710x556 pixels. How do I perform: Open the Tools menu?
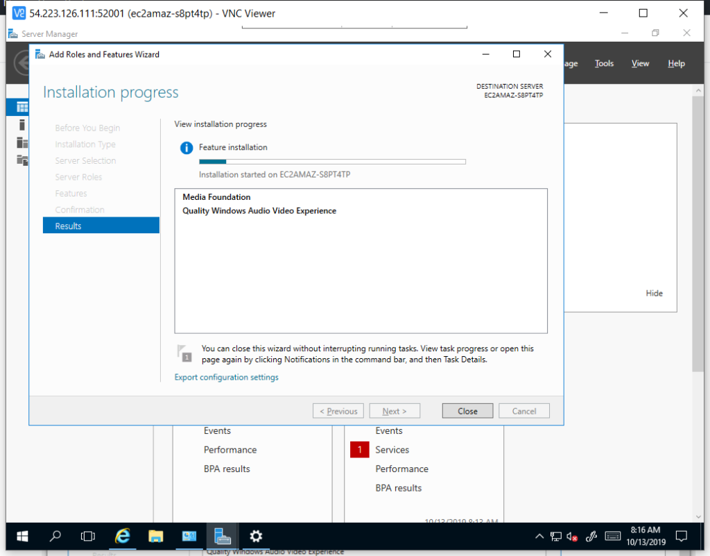click(604, 63)
